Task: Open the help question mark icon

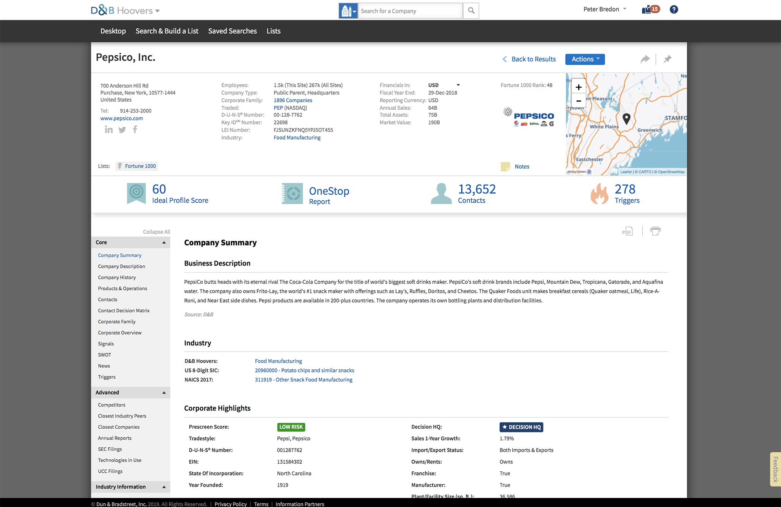Action: [674, 9]
